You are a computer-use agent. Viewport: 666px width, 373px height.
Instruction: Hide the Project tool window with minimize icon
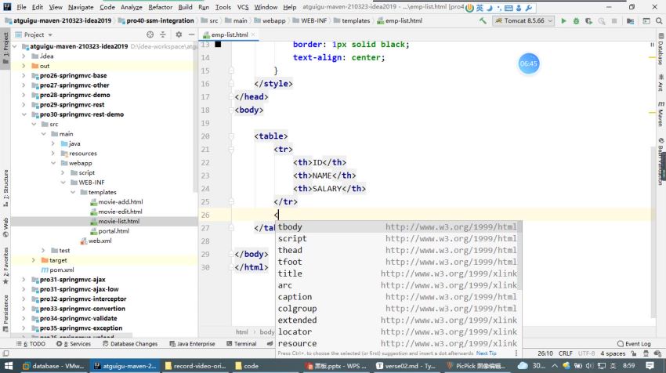coord(190,34)
